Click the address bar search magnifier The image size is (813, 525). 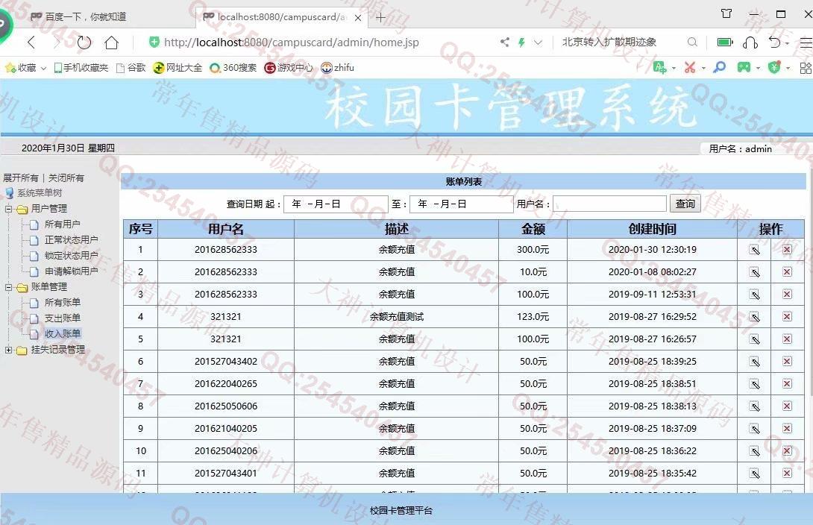click(692, 43)
